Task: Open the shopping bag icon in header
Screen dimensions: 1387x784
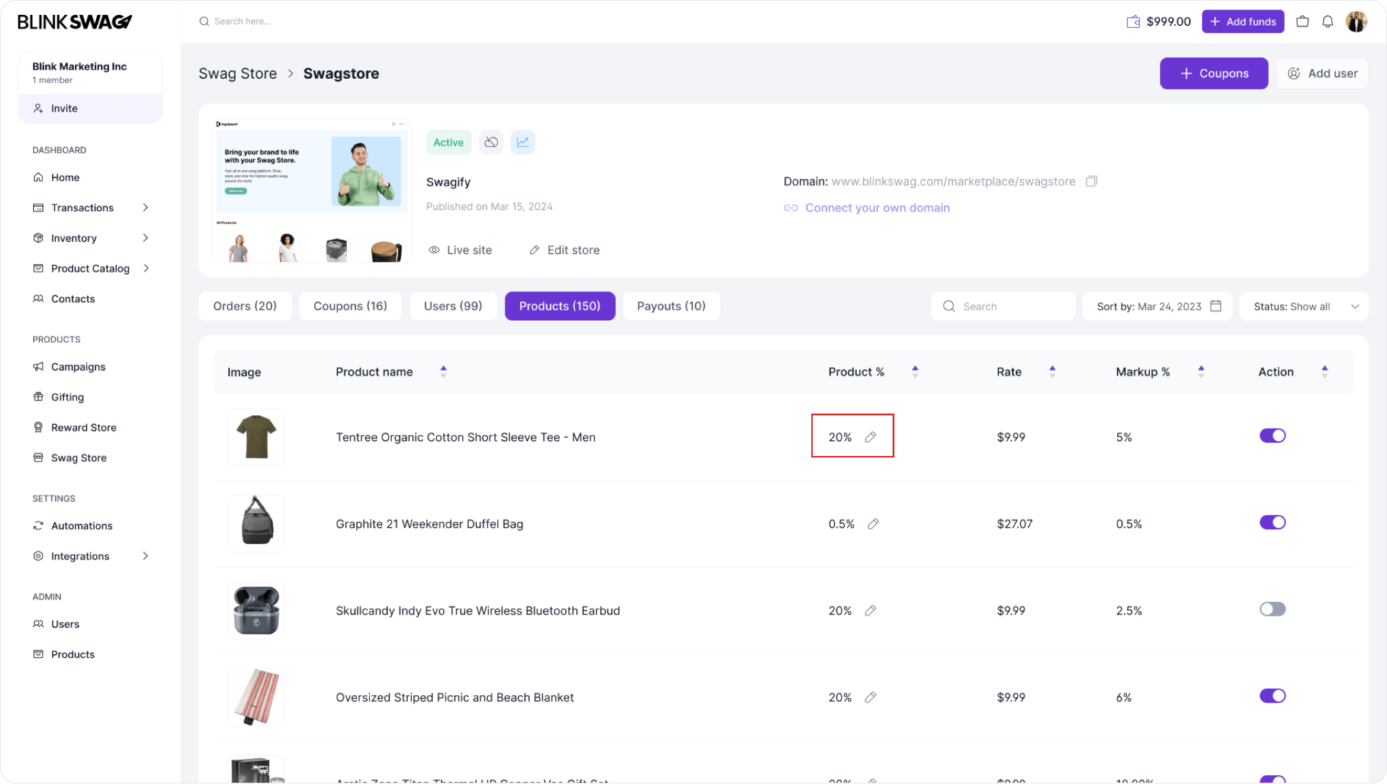Action: pyautogui.click(x=1302, y=22)
